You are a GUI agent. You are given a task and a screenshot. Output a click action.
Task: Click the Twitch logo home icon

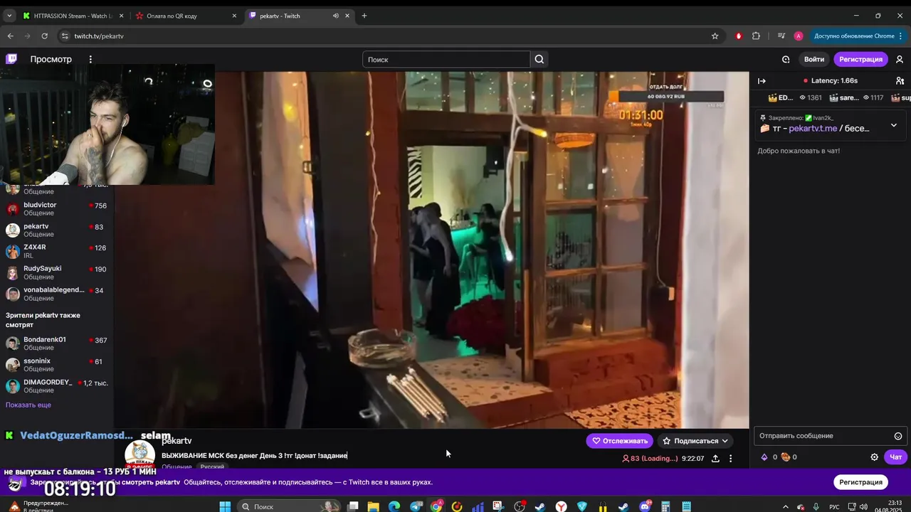(11, 59)
